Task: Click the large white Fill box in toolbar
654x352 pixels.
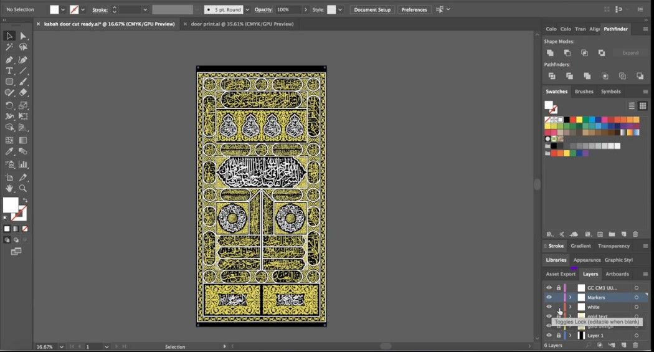Action: [x=11, y=205]
